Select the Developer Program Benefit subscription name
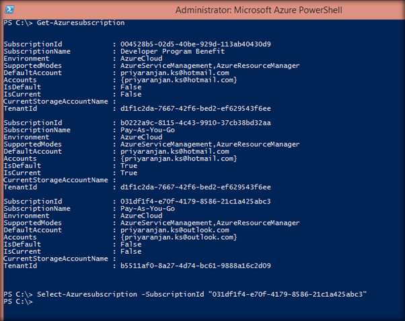 click(165, 51)
